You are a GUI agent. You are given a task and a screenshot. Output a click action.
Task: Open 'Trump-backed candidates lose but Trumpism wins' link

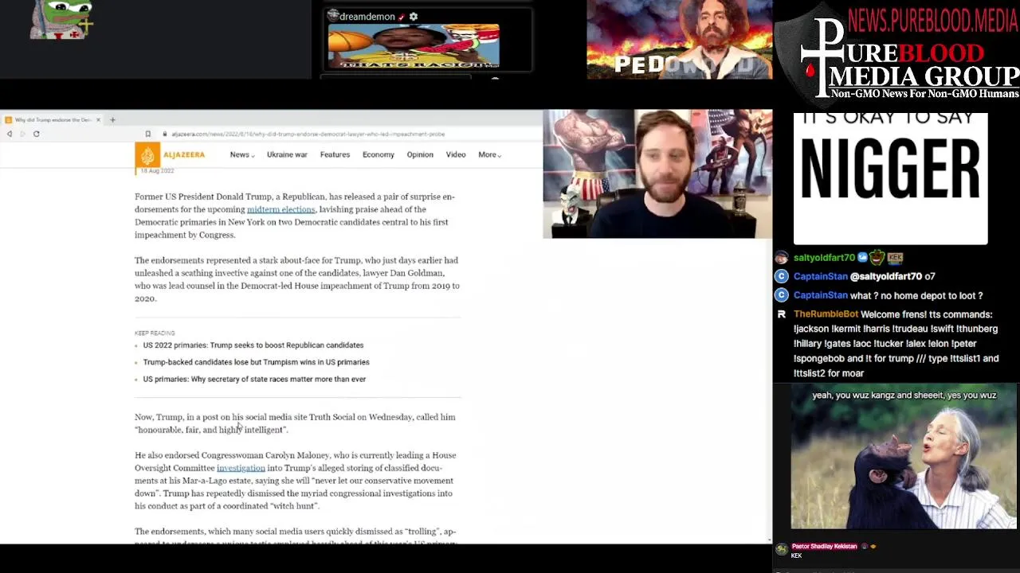256,362
